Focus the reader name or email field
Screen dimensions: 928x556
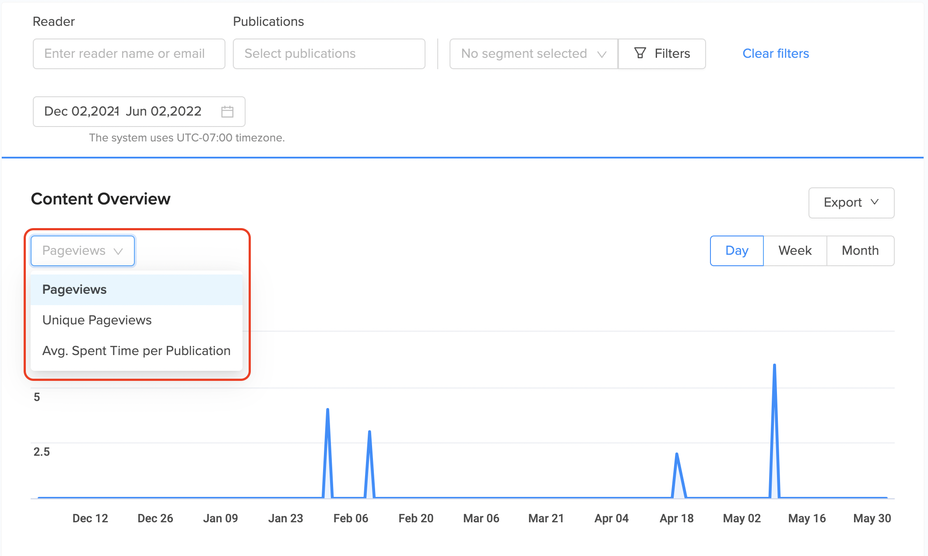[x=129, y=54]
